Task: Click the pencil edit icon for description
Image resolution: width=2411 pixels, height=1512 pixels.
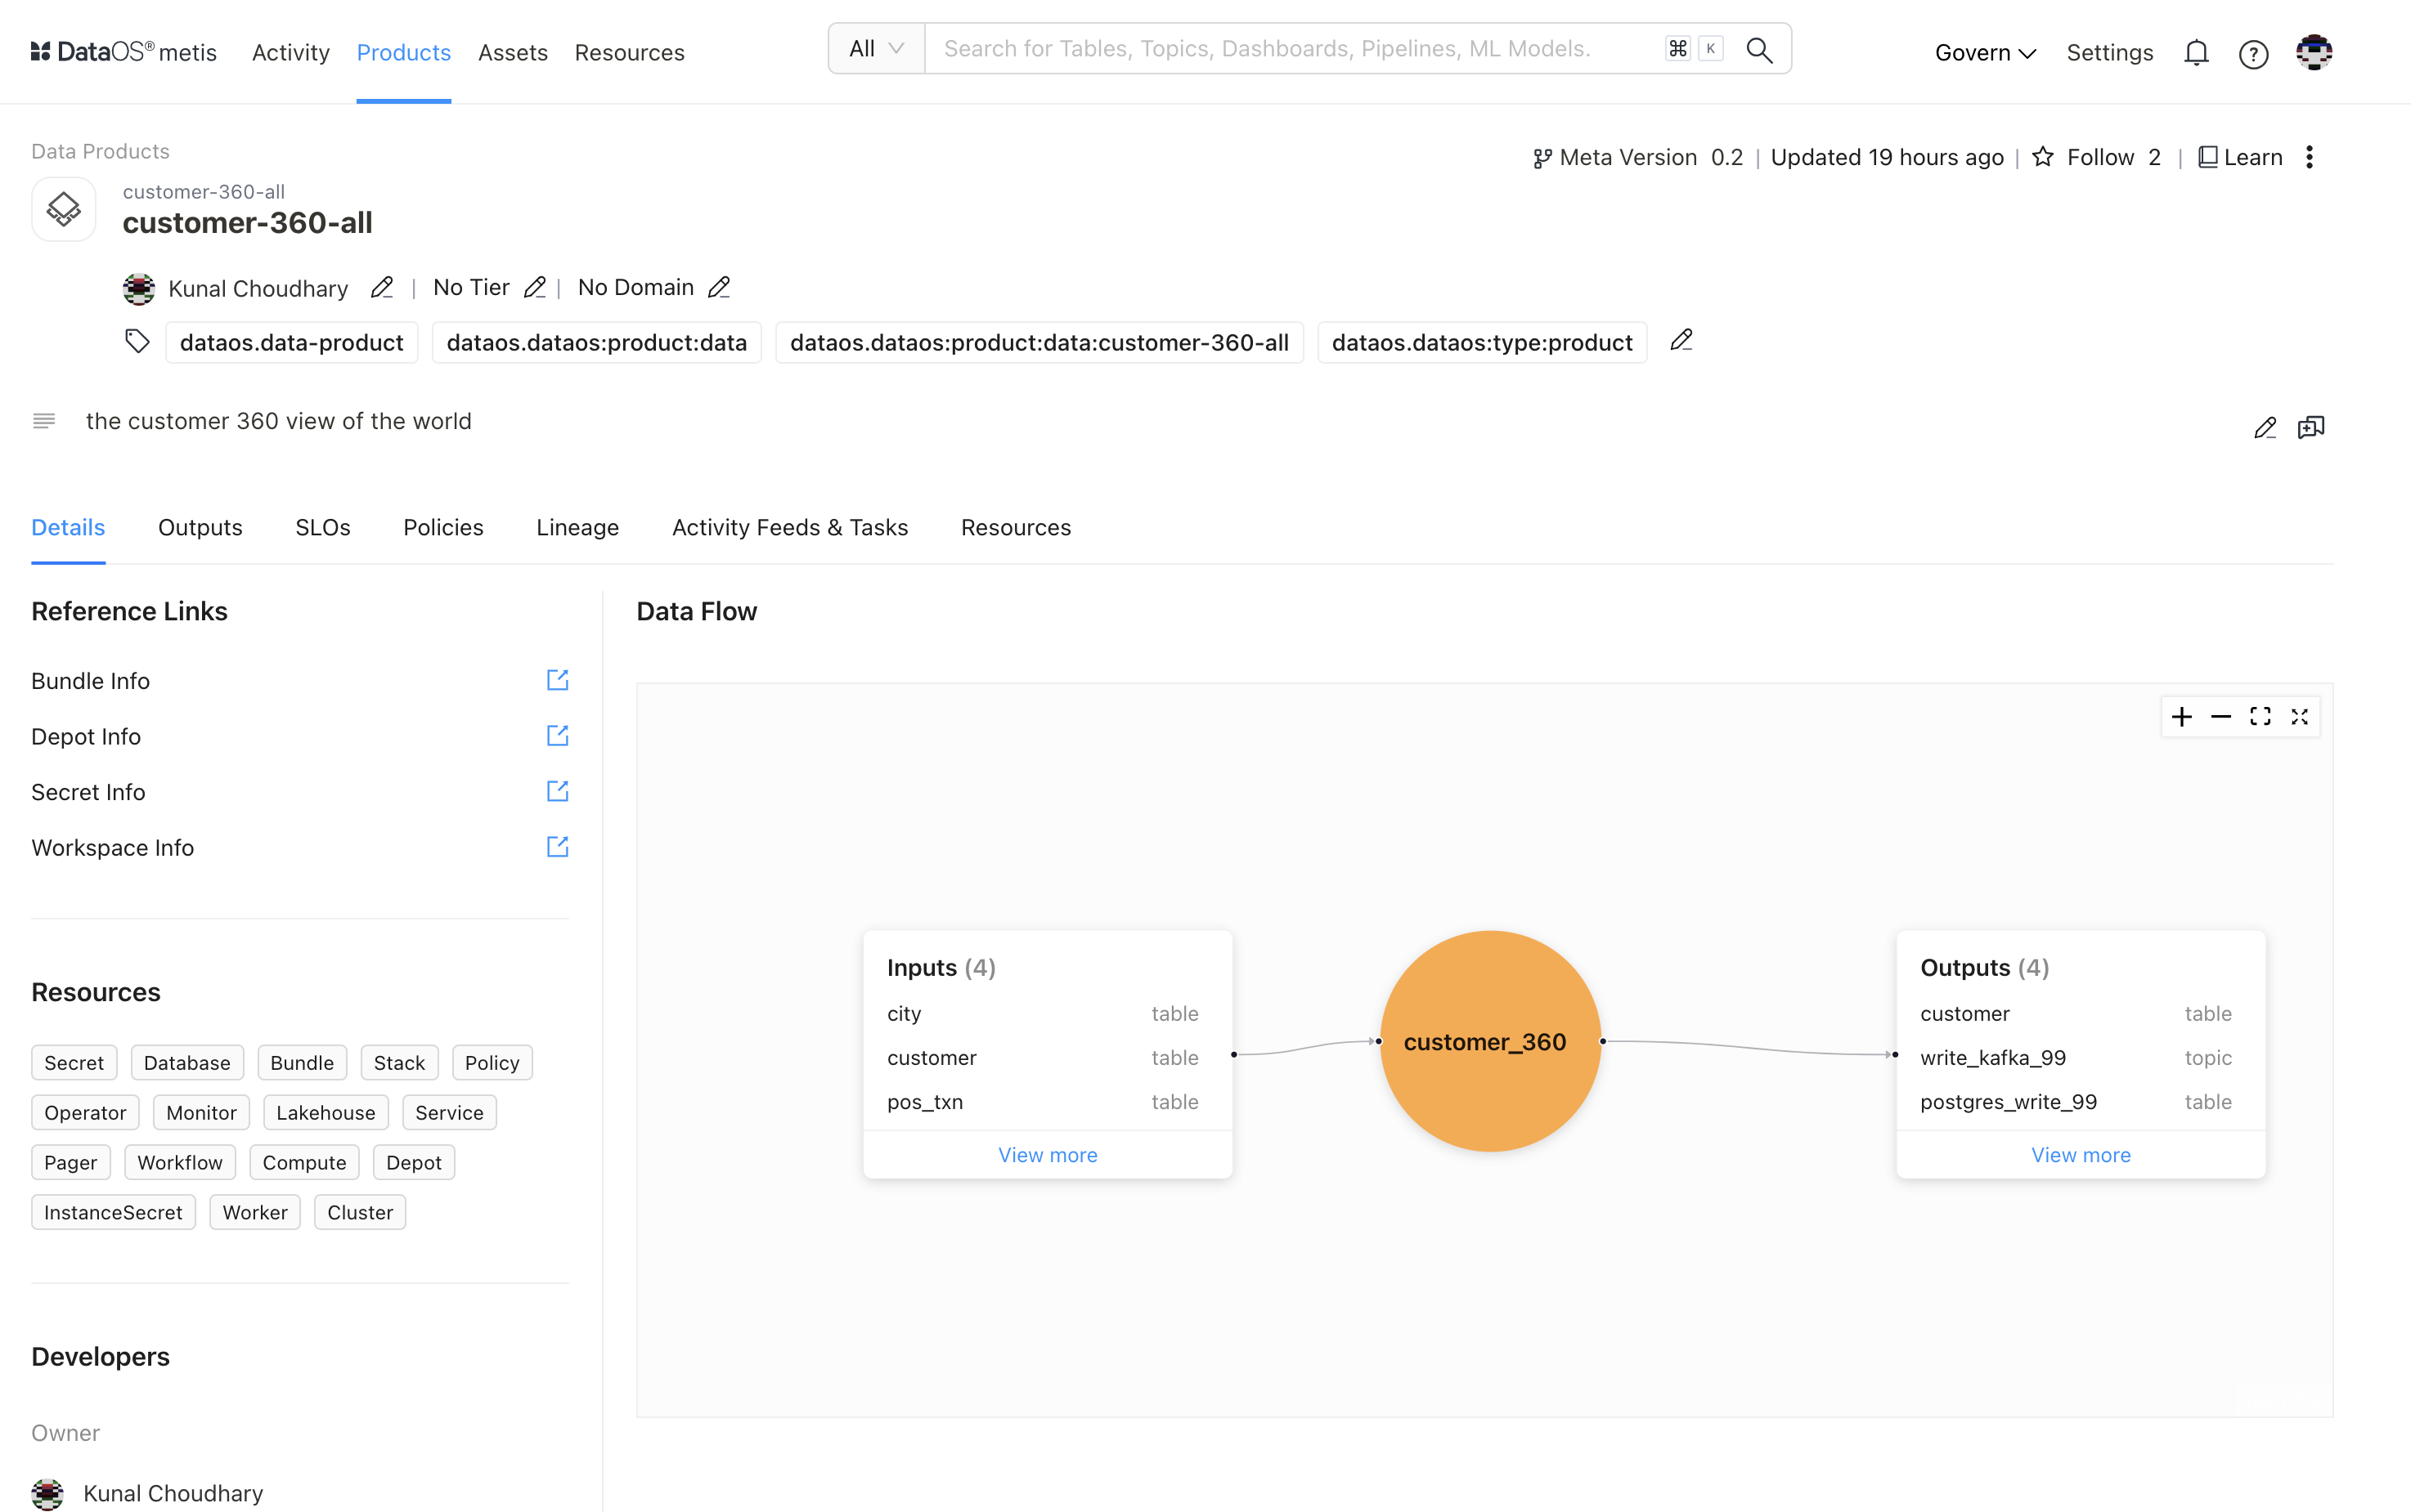Action: (x=2265, y=425)
